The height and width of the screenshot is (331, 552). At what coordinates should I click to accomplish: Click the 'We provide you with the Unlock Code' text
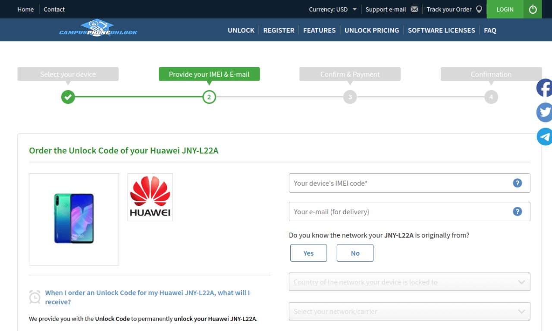click(x=143, y=319)
